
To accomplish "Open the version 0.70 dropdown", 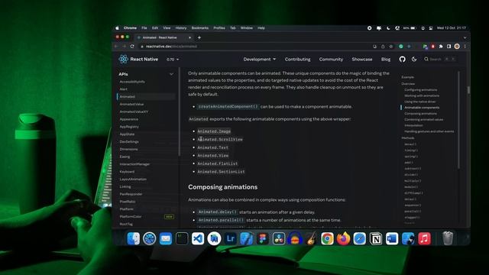I will pyautogui.click(x=173, y=60).
